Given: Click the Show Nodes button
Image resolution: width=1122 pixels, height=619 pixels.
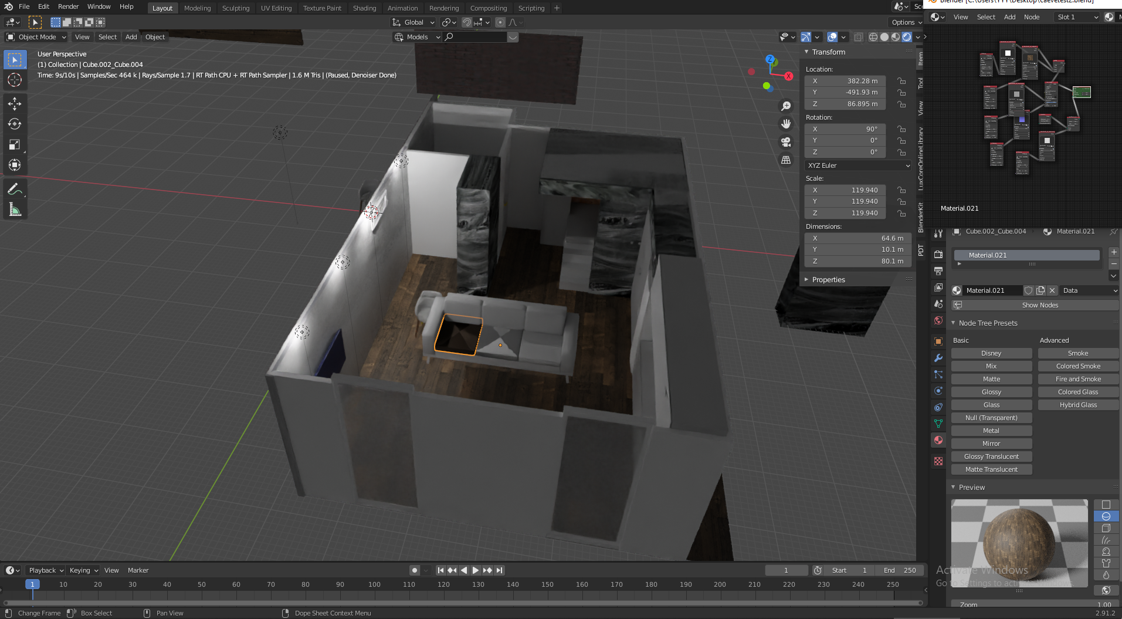Looking at the screenshot, I should [1039, 305].
